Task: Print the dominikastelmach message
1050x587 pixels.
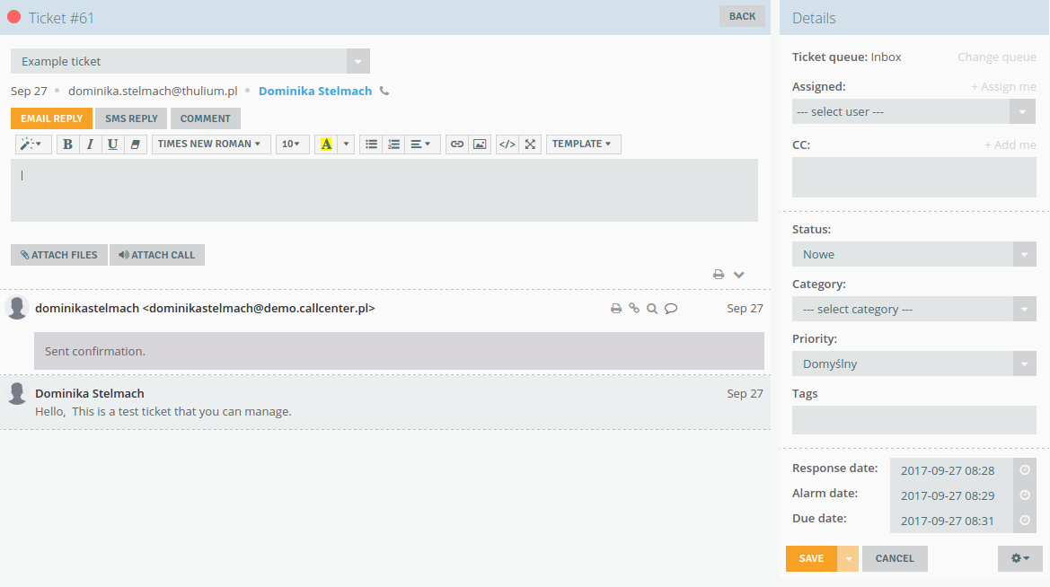Action: pos(616,309)
